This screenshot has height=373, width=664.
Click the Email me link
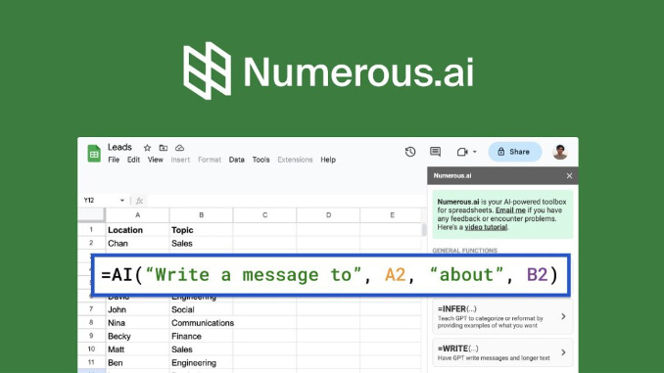[x=510, y=210]
